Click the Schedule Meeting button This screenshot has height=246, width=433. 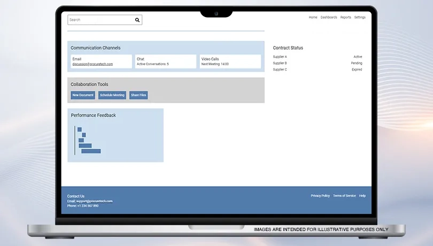click(112, 95)
